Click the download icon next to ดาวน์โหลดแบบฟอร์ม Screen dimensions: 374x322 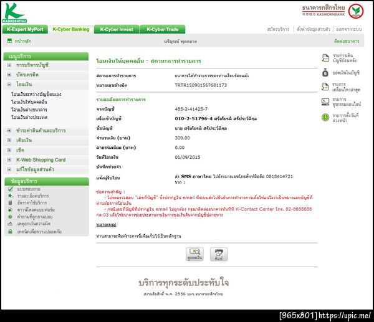pyautogui.click(x=10, y=210)
